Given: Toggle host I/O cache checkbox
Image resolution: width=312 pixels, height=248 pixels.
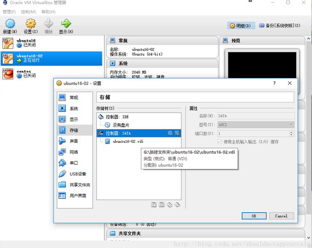Looking at the screenshot, I should (x=220, y=141).
